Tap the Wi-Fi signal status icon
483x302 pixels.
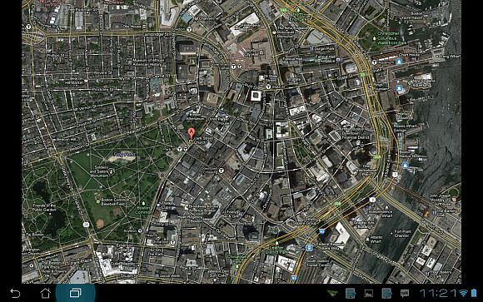pos(463,293)
